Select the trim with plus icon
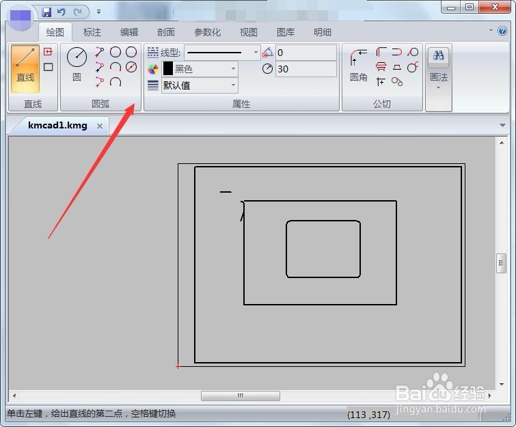The height and width of the screenshot is (427, 516). tap(381, 81)
